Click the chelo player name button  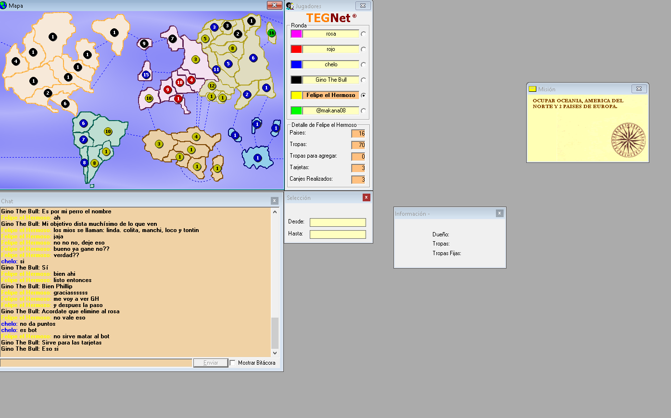pos(331,64)
